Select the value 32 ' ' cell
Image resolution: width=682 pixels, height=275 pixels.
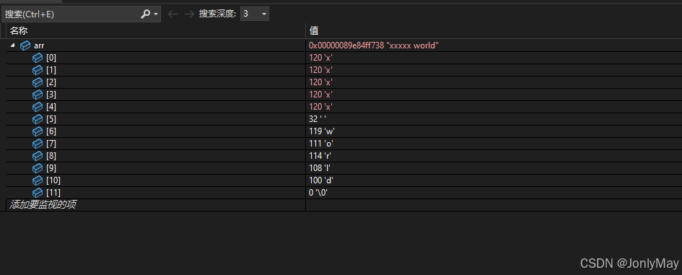(x=494, y=119)
